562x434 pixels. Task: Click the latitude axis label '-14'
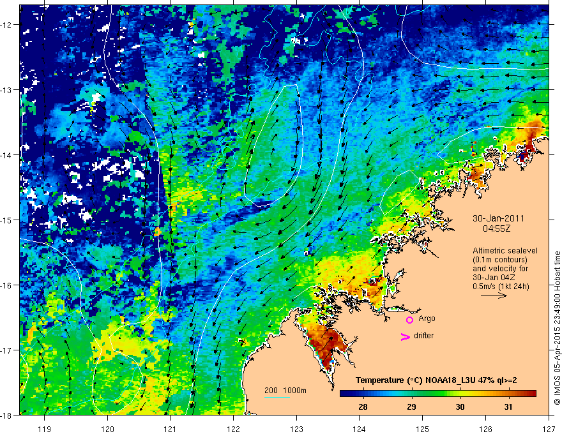(7, 155)
